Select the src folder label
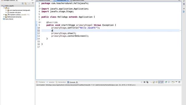The width and height of the screenshot is (186, 105). [8, 8]
